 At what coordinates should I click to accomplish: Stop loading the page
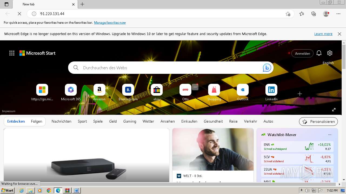pos(19,14)
